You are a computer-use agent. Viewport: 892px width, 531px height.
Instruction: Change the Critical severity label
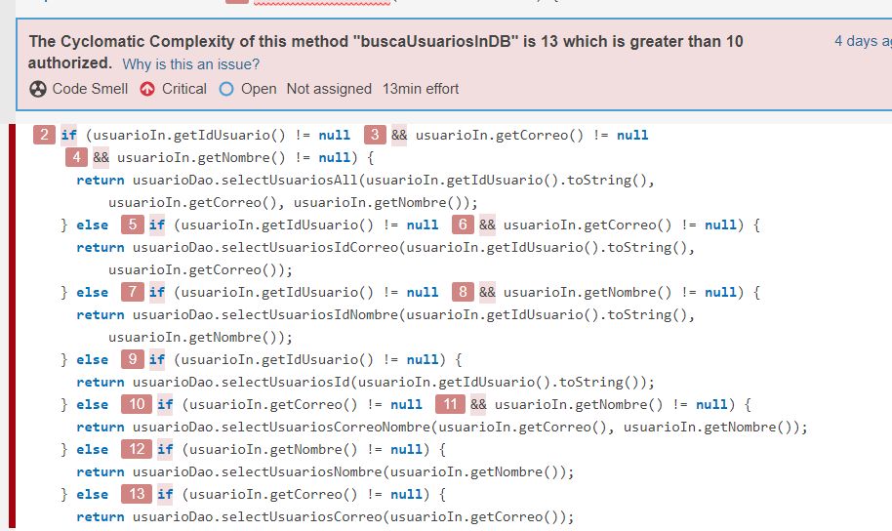(x=183, y=89)
